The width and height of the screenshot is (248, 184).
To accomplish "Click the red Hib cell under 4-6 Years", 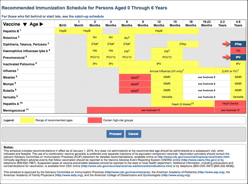I will (238, 51).
